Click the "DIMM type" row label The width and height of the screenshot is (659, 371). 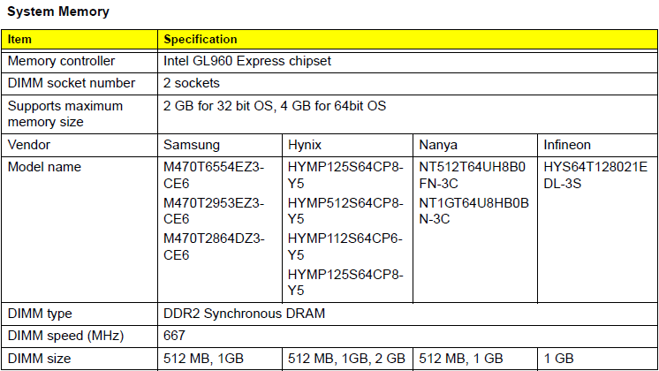pos(40,314)
